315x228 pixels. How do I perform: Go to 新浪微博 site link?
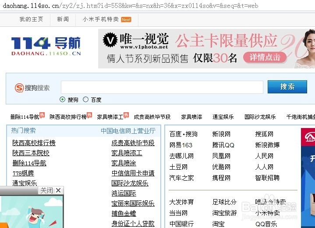[267, 145]
